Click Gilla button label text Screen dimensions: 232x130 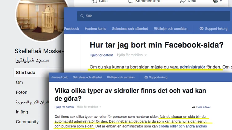103,1
